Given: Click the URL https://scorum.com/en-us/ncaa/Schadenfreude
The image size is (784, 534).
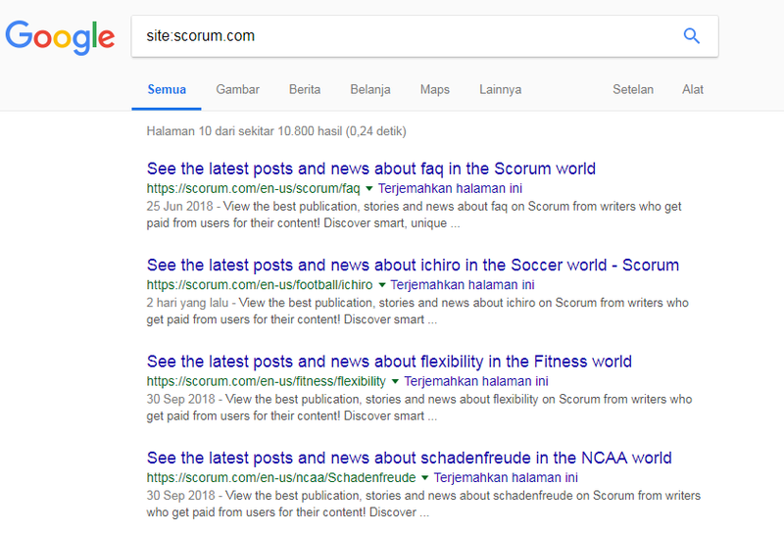Looking at the screenshot, I should tap(281, 478).
